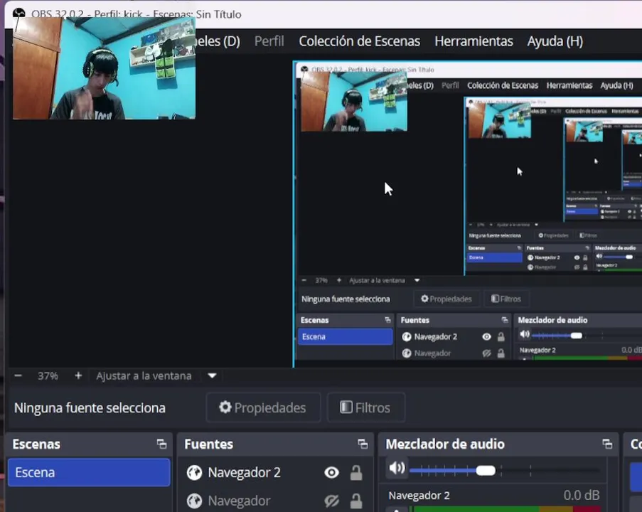Open the Ayuda (H) menu
The image size is (642, 512).
tap(555, 41)
